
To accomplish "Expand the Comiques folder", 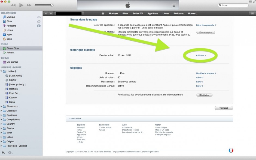I will coord(1,115).
